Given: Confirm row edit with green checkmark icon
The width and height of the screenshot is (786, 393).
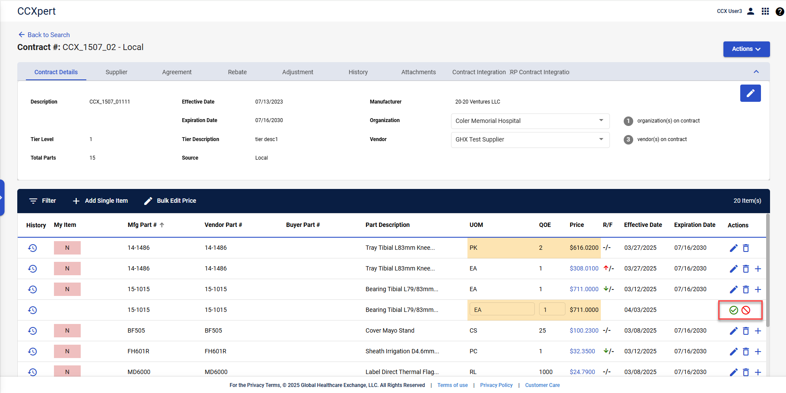Looking at the screenshot, I should 733,310.
